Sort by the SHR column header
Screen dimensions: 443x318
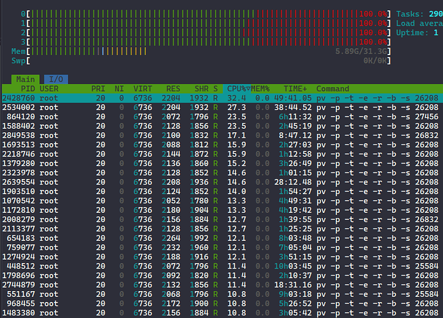pyautogui.click(x=201, y=88)
